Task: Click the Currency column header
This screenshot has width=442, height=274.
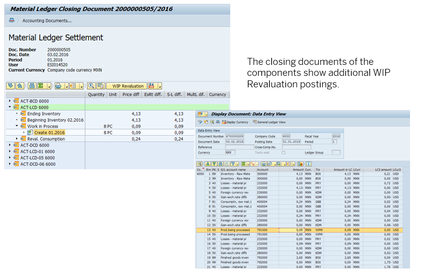Action: (x=217, y=94)
